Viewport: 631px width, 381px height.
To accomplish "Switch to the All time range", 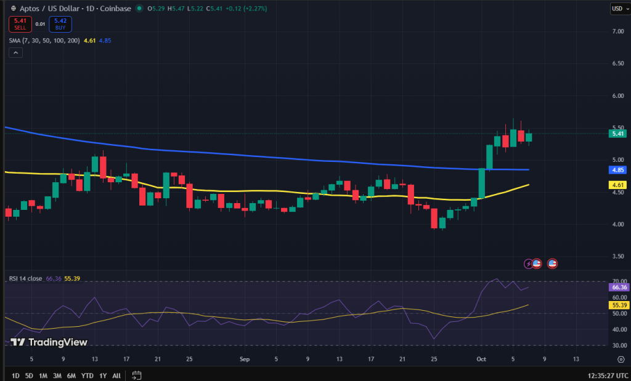I will 116,376.
